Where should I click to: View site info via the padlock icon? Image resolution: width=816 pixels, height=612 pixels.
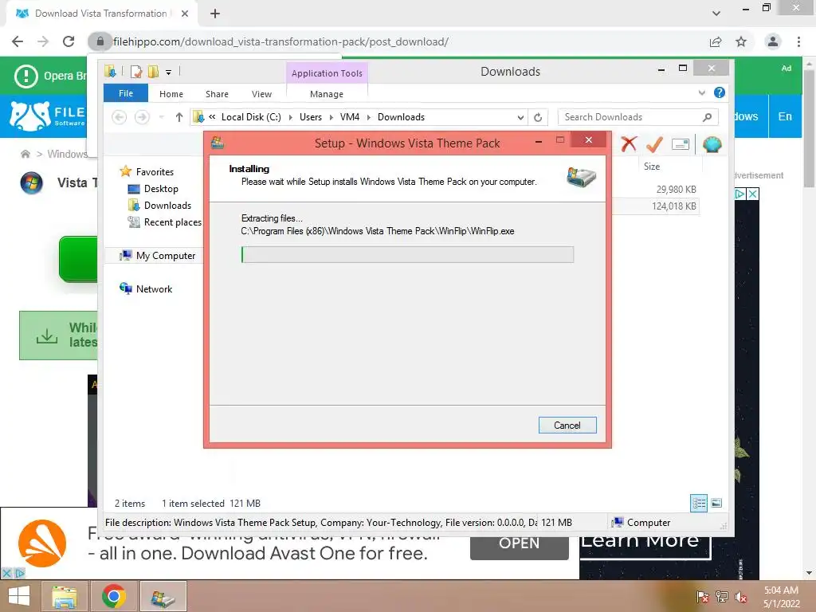(100, 41)
